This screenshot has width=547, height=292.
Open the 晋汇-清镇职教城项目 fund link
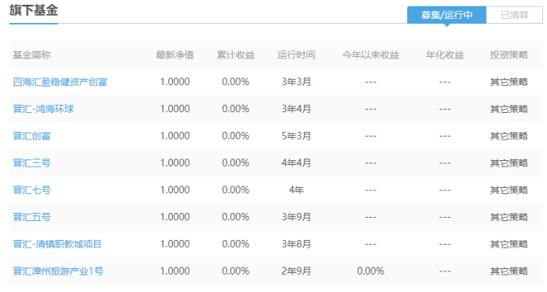(x=57, y=244)
